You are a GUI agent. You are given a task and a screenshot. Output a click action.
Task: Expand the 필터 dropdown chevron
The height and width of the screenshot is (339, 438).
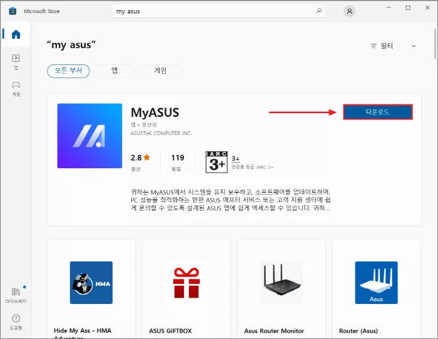pyautogui.click(x=414, y=46)
